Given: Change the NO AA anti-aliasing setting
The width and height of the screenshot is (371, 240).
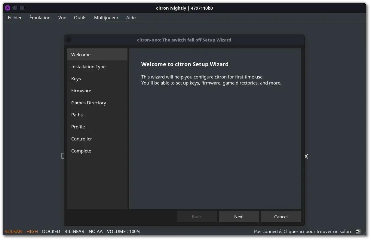Looking at the screenshot, I should (96, 231).
